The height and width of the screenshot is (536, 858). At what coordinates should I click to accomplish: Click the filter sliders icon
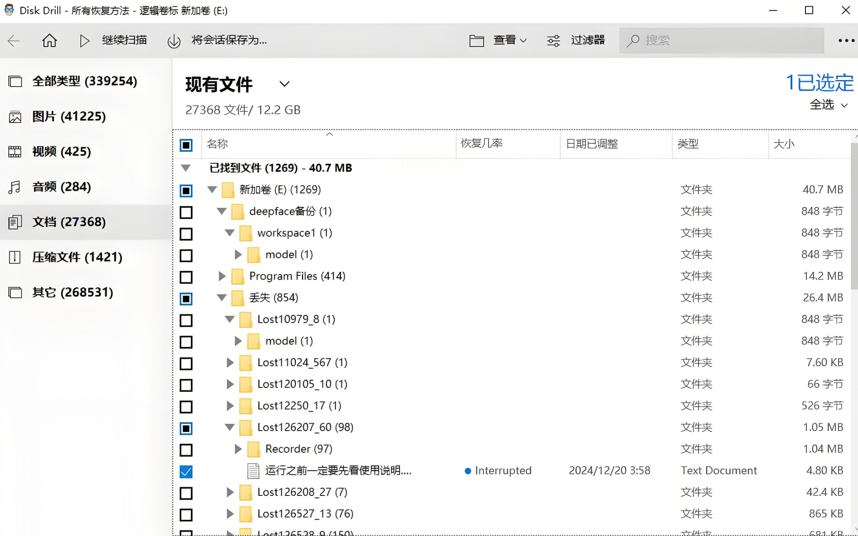tap(554, 41)
